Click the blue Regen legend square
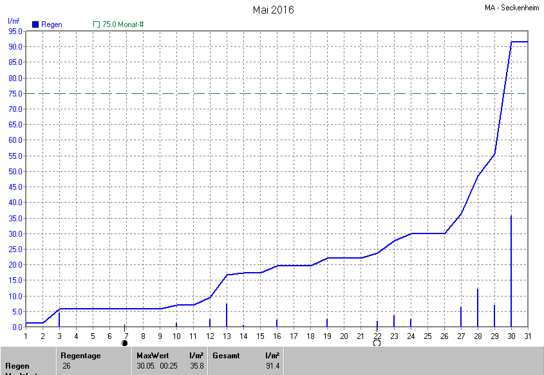Viewport: 544px width, 375px height. 35,24
